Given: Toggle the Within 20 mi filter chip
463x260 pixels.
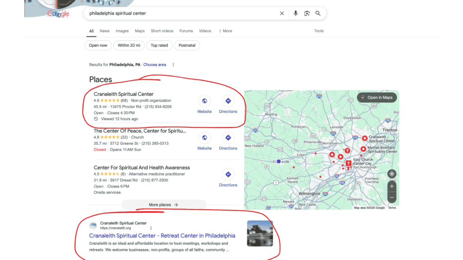Looking at the screenshot, I should click(129, 46).
